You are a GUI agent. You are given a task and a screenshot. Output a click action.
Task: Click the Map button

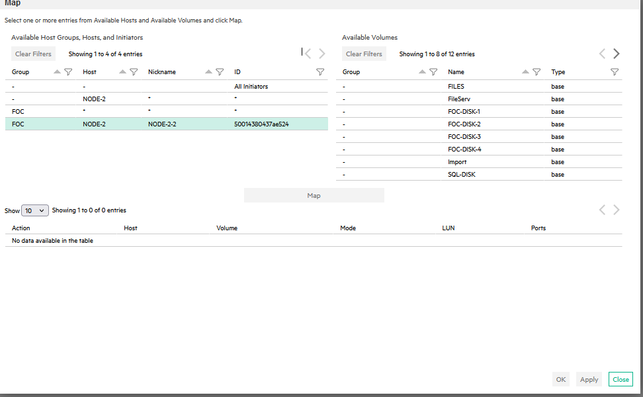tap(314, 195)
